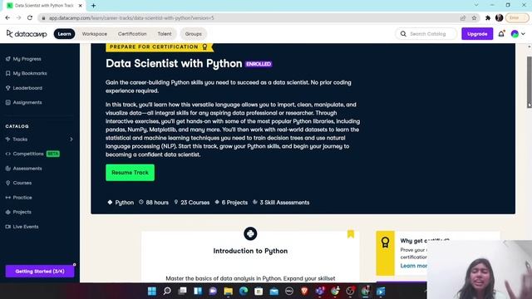Close the Data Scientist with Python tab
The image size is (532, 299).
(x=81, y=6)
